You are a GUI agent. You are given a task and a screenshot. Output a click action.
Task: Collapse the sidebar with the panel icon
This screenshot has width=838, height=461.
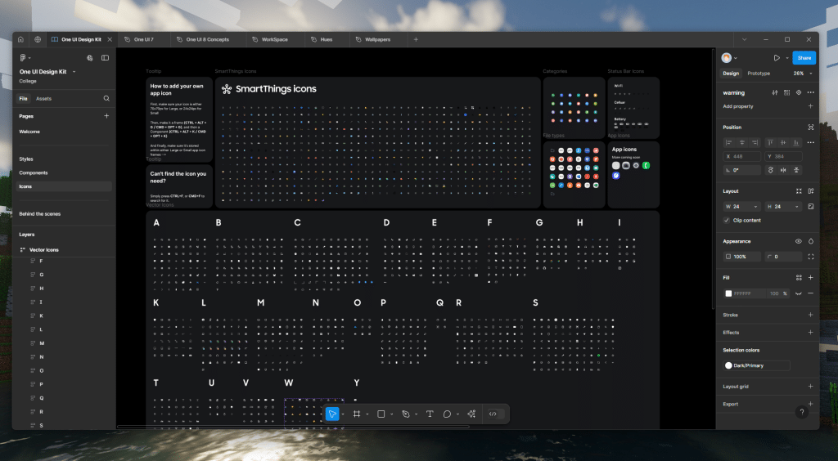(x=106, y=57)
